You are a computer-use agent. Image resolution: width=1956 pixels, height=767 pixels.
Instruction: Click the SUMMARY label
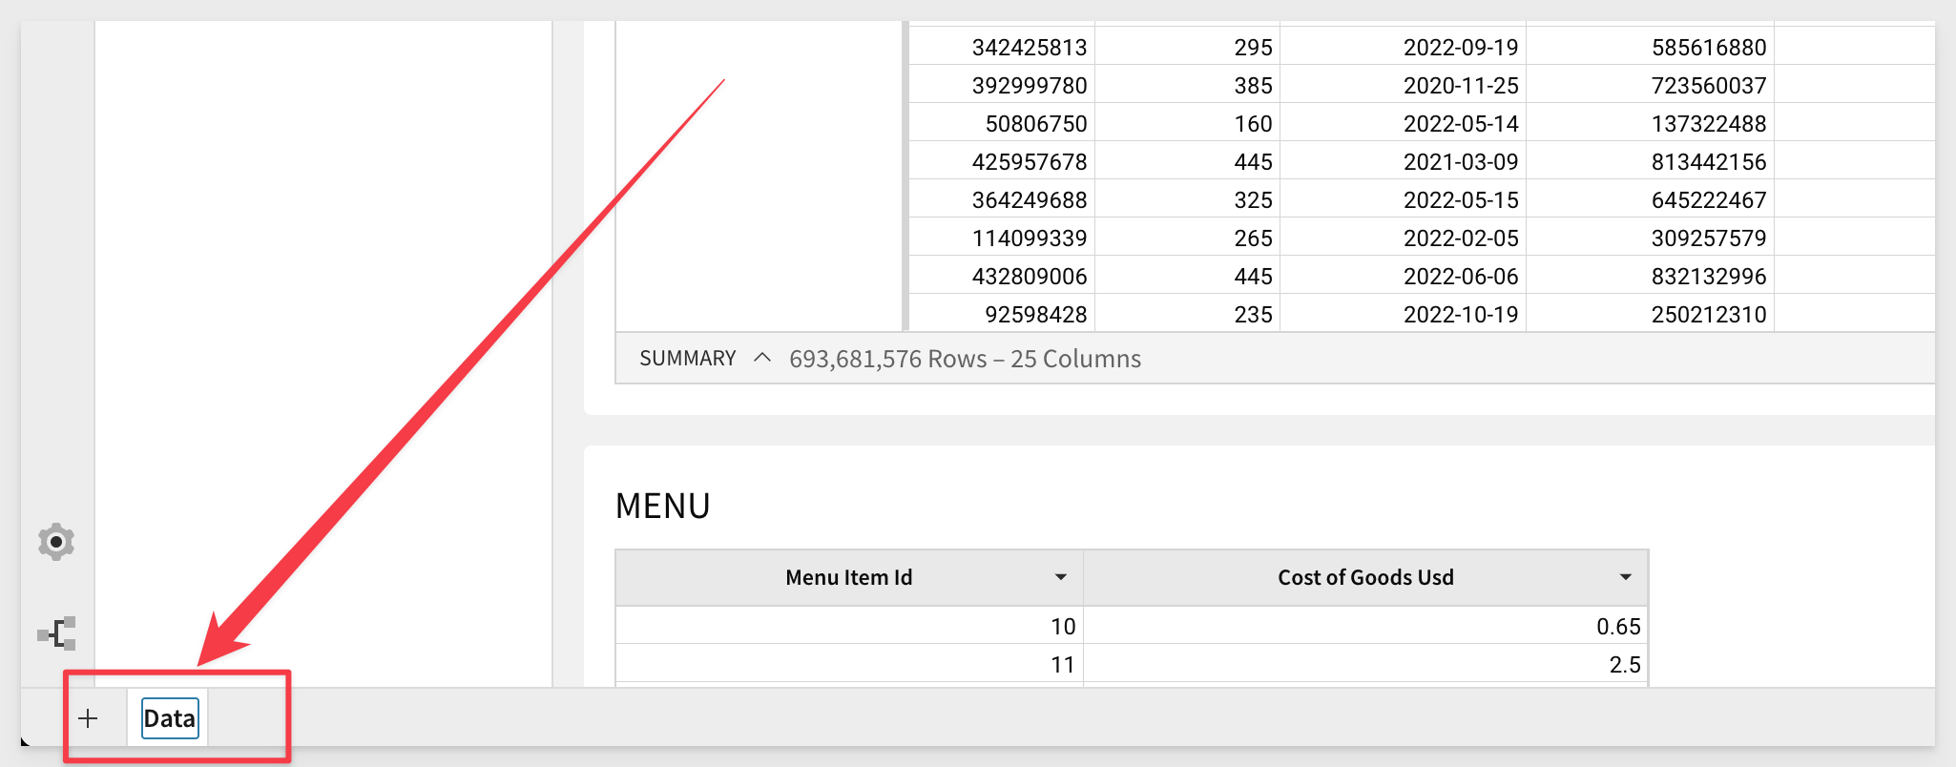point(687,359)
